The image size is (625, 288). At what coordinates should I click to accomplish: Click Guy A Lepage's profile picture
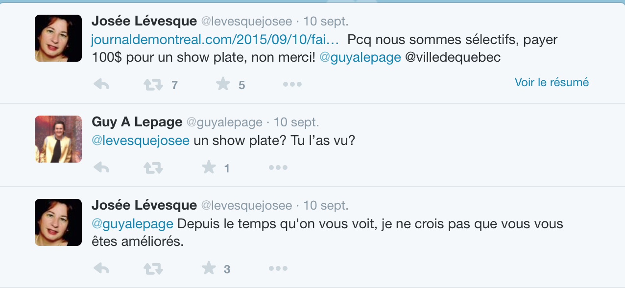[x=58, y=139]
